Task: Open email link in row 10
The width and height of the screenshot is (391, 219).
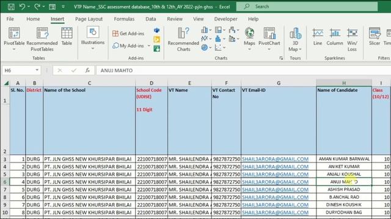Action: (x=275, y=212)
